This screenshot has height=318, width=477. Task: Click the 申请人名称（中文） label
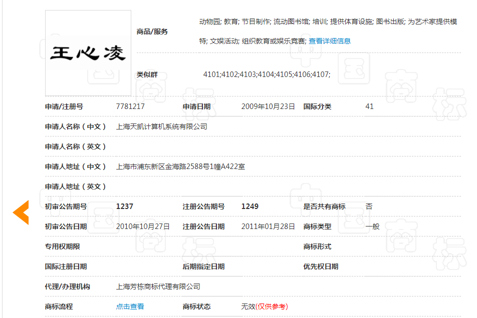point(76,126)
